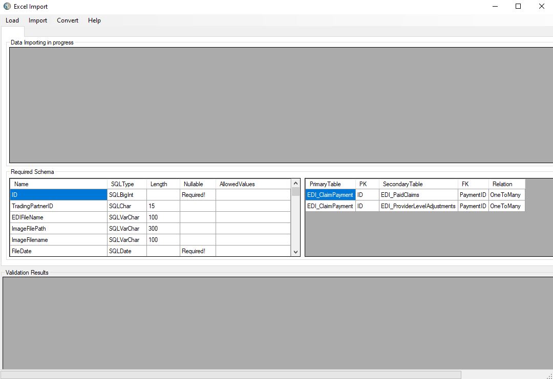Viewport: 553px width, 379px height.
Task: Click the resize grip in the status bar corner
Action: (549, 375)
